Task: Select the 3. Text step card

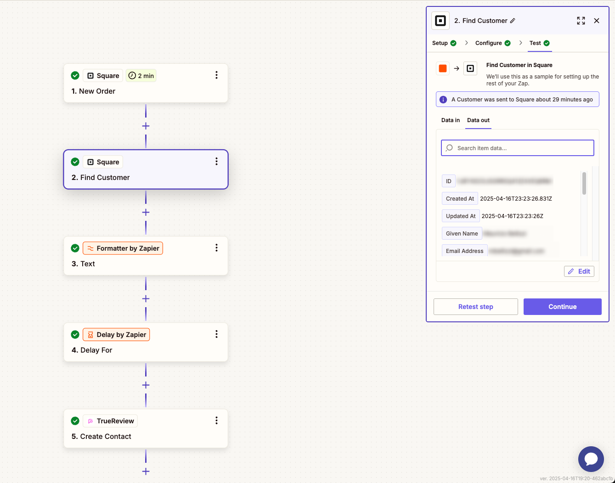Action: pos(146,256)
